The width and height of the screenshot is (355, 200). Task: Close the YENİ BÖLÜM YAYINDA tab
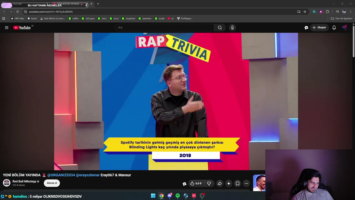pyautogui.click(x=91, y=4)
